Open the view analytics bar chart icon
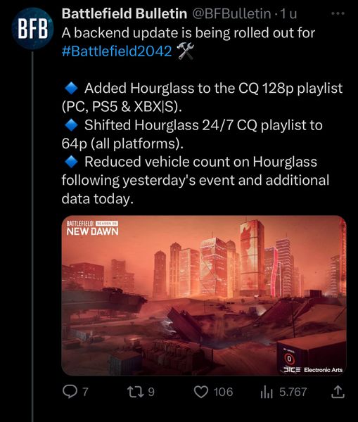 (x=267, y=392)
